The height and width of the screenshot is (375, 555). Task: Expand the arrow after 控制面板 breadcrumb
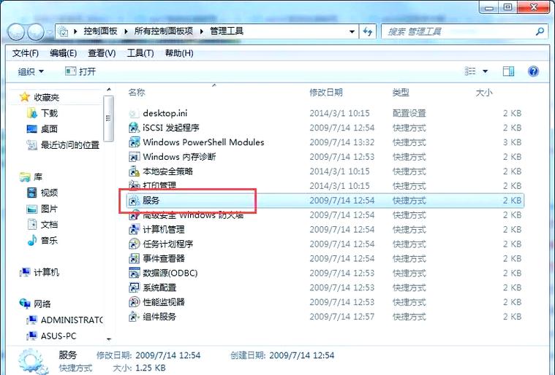[x=126, y=31]
